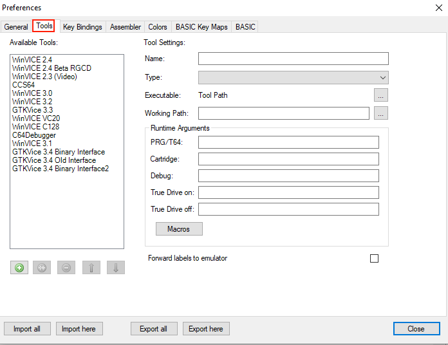
Task: Enable Forward labels to emulator checkbox
Action: tap(374, 259)
